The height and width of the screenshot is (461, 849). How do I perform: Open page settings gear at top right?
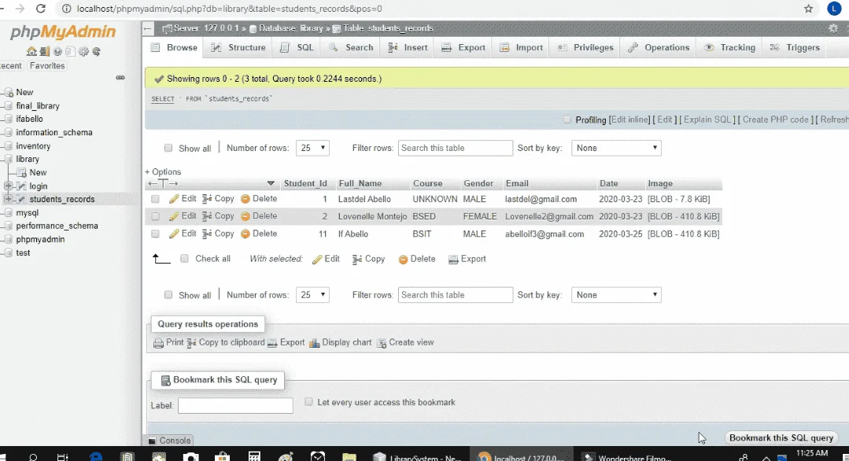833,28
